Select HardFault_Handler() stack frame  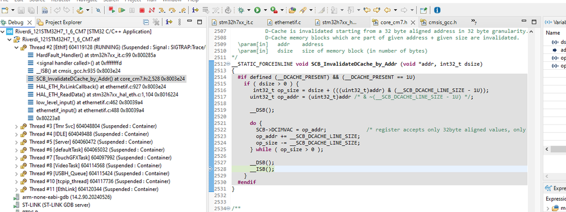[x=92, y=55]
